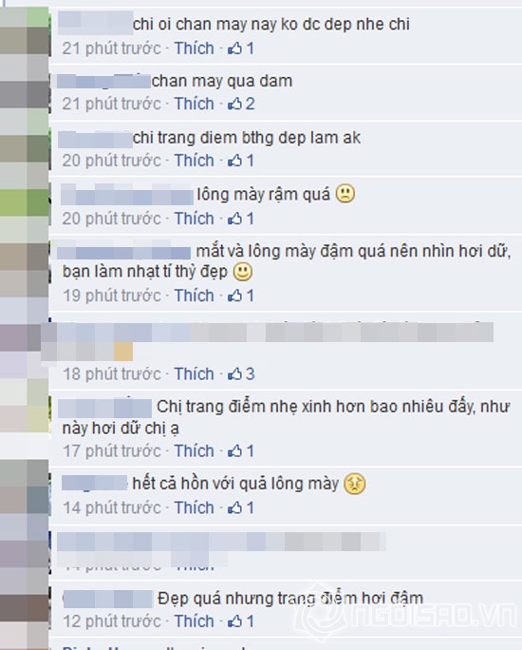Click thumbs-up icon with 3 likes
The height and width of the screenshot is (650, 522).
[234, 373]
